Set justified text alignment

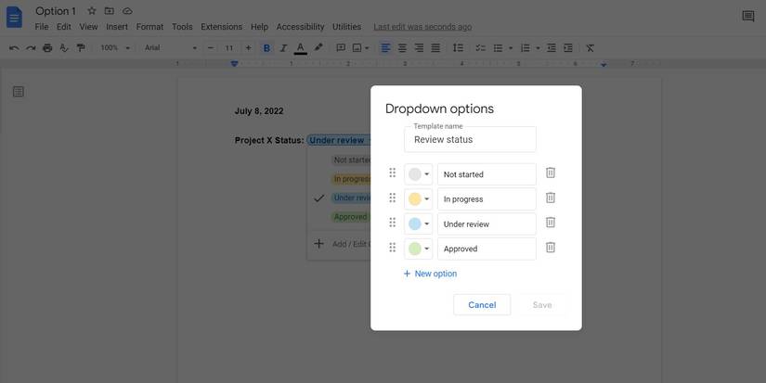tap(435, 48)
